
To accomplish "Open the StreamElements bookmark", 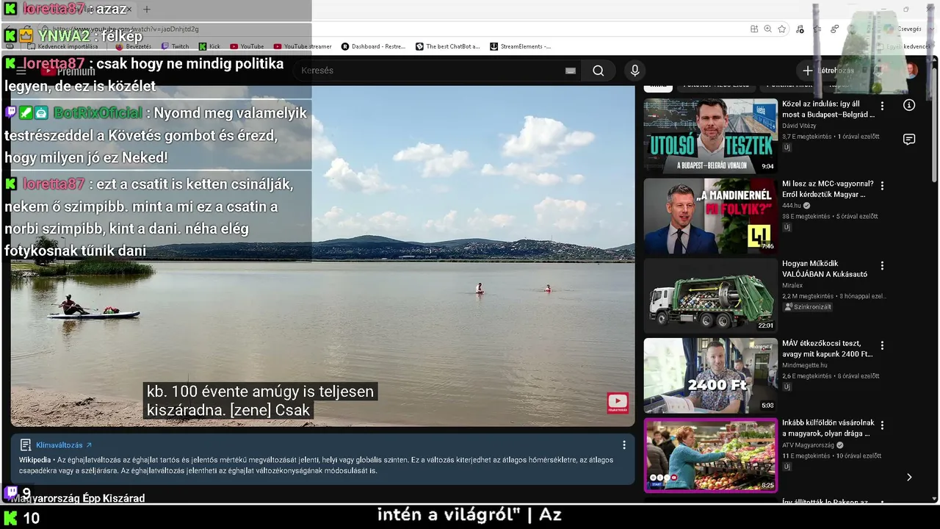I will coord(521,46).
